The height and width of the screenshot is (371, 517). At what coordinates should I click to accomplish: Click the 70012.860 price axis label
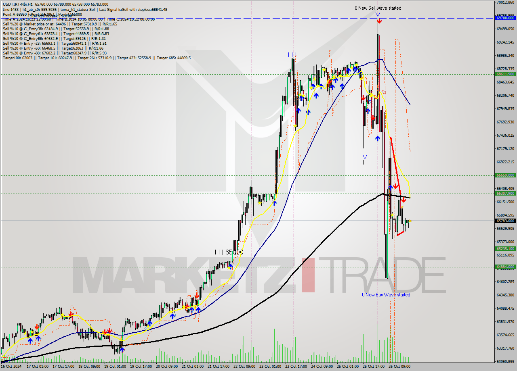point(505,2)
